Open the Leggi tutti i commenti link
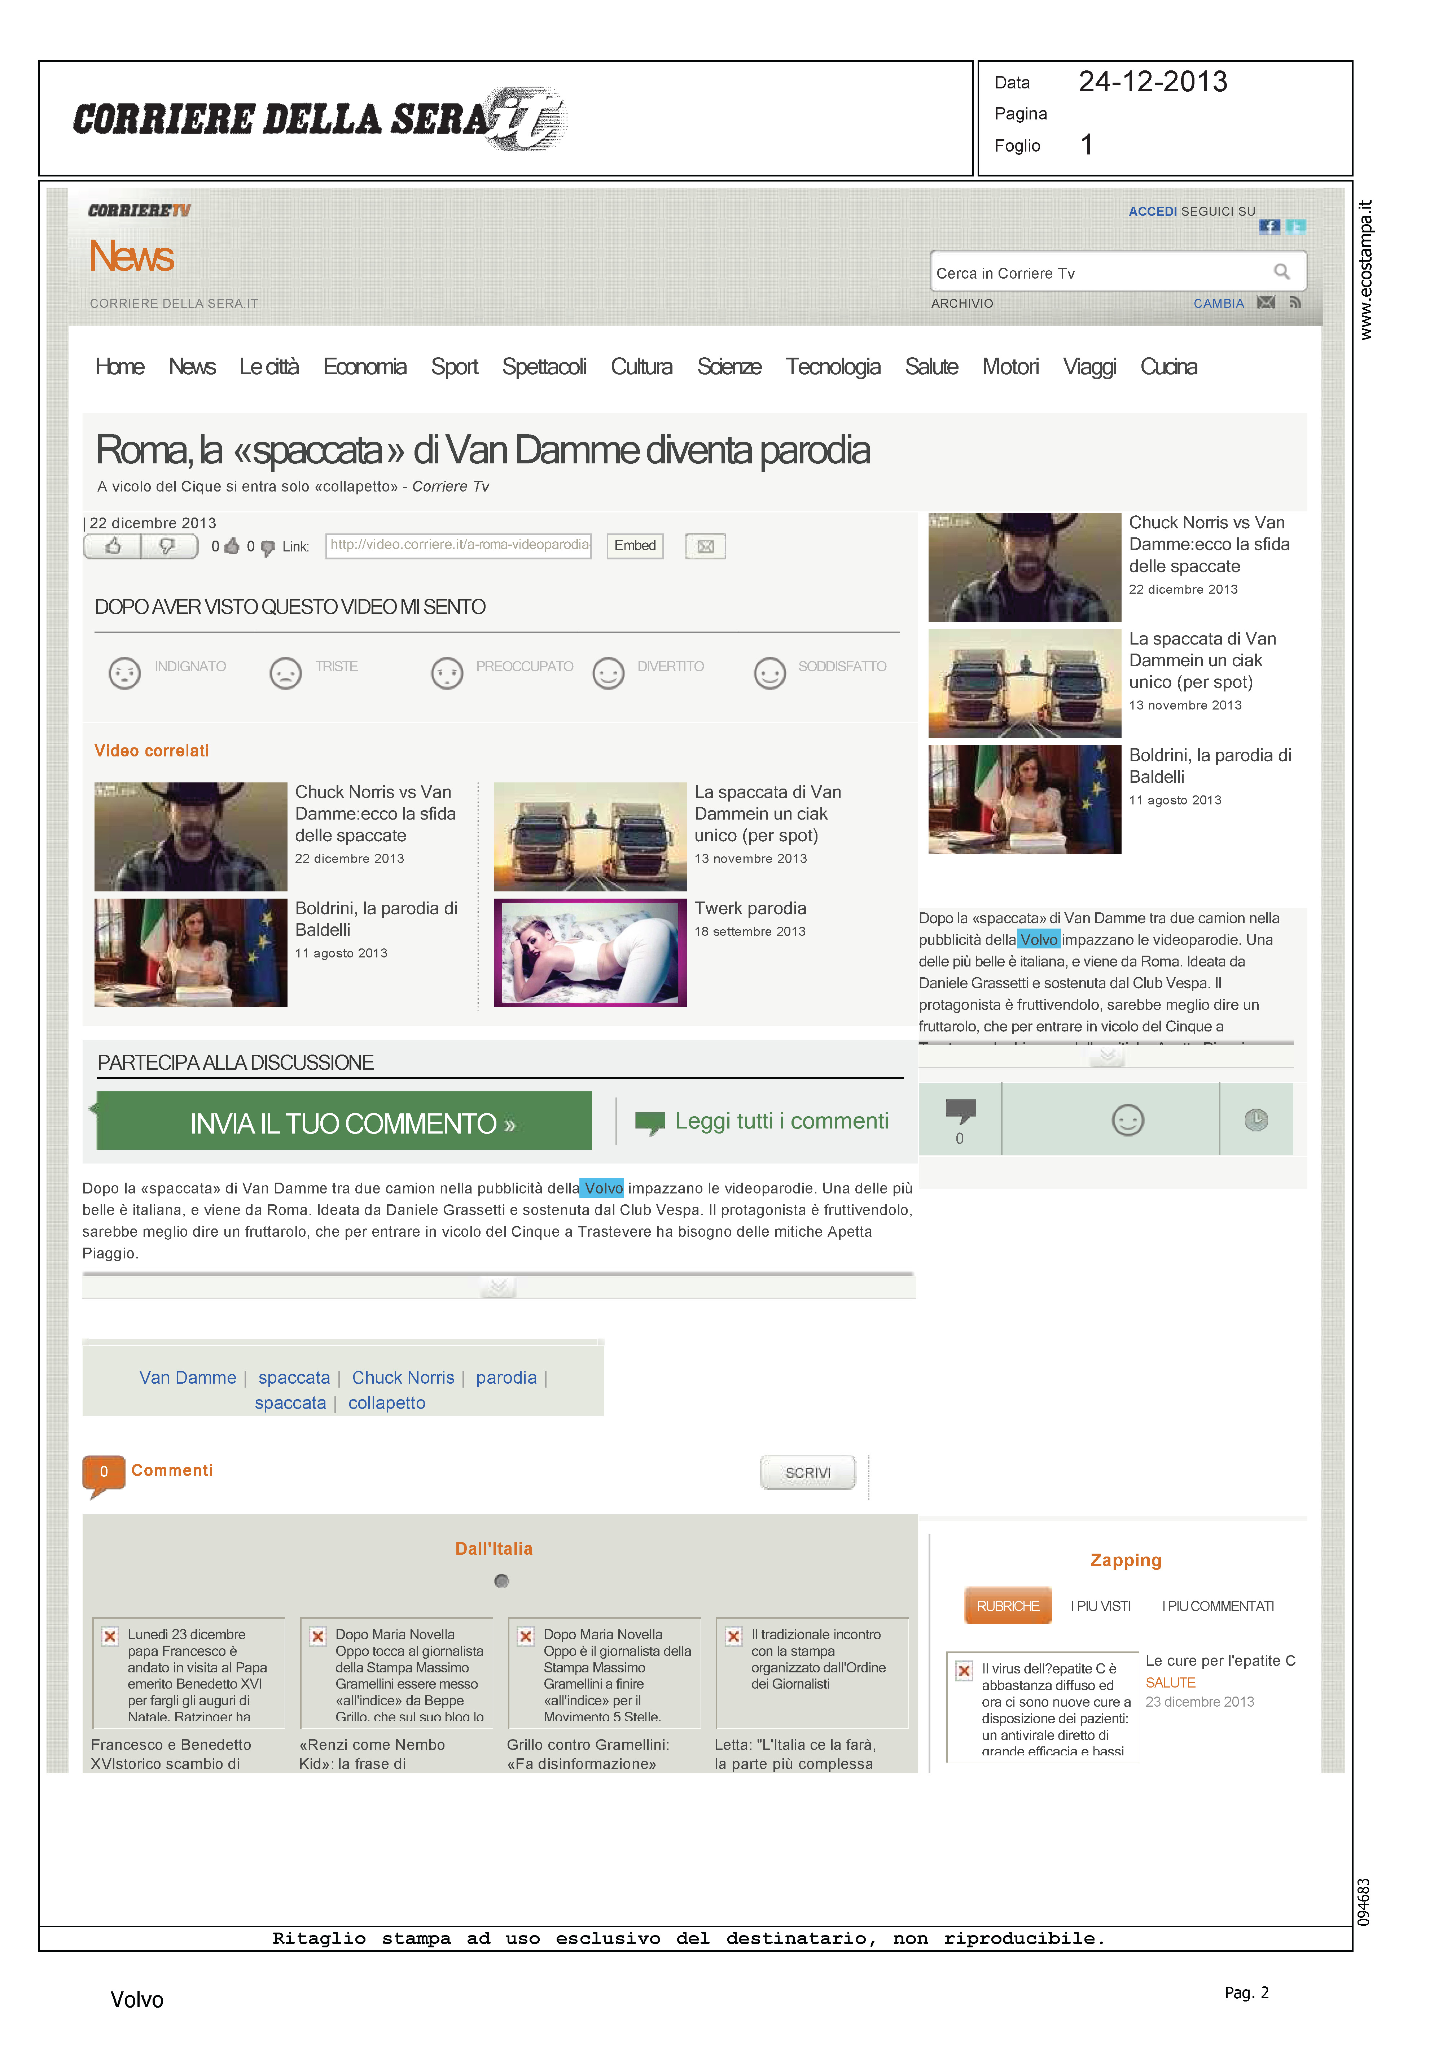Viewport: 1456px width, 2056px height. 781,1121
